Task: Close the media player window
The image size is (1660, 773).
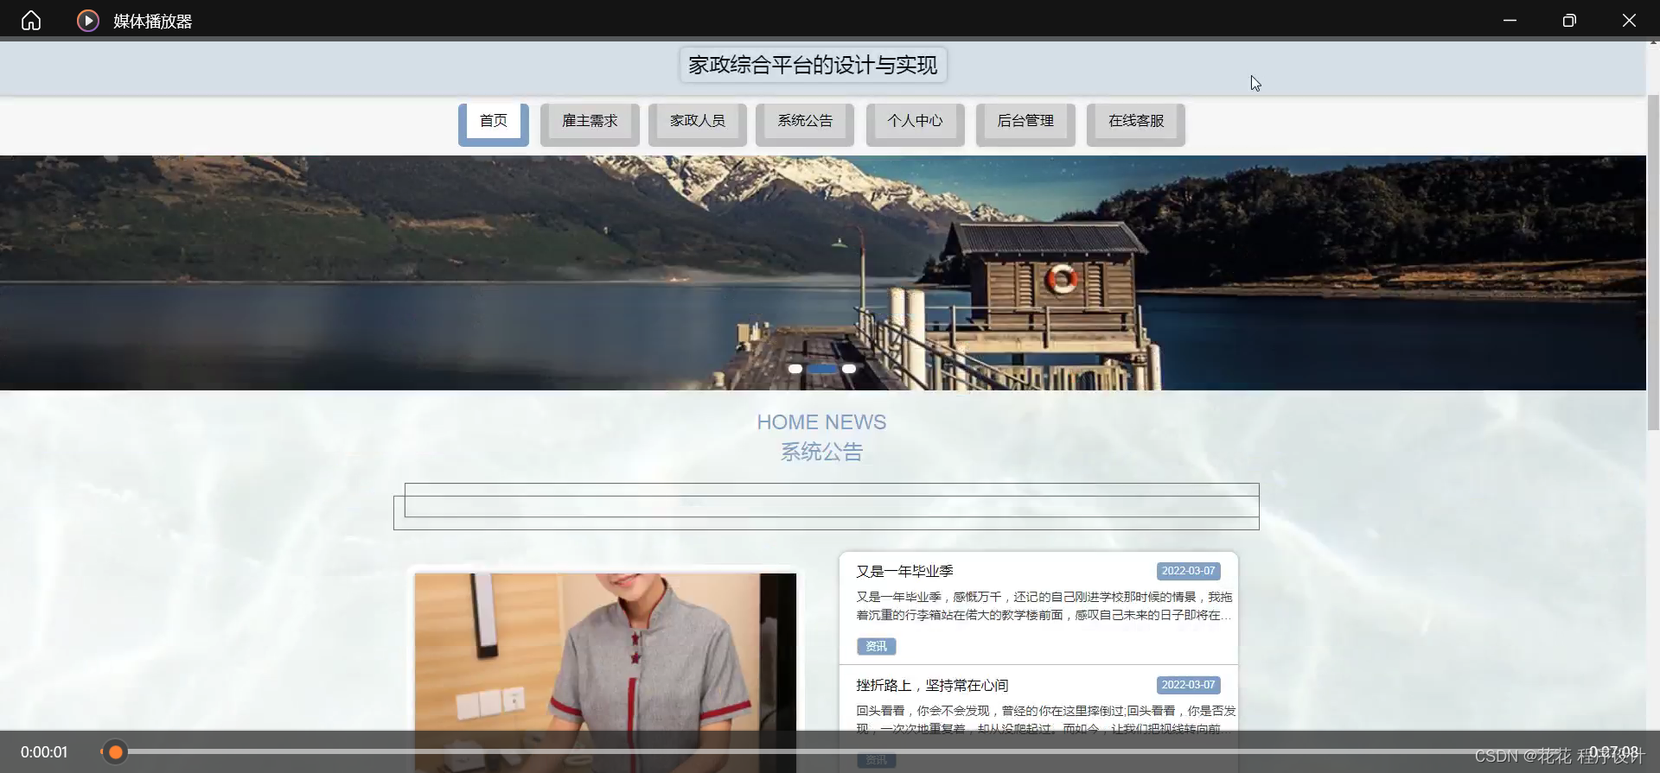Action: pyautogui.click(x=1629, y=20)
